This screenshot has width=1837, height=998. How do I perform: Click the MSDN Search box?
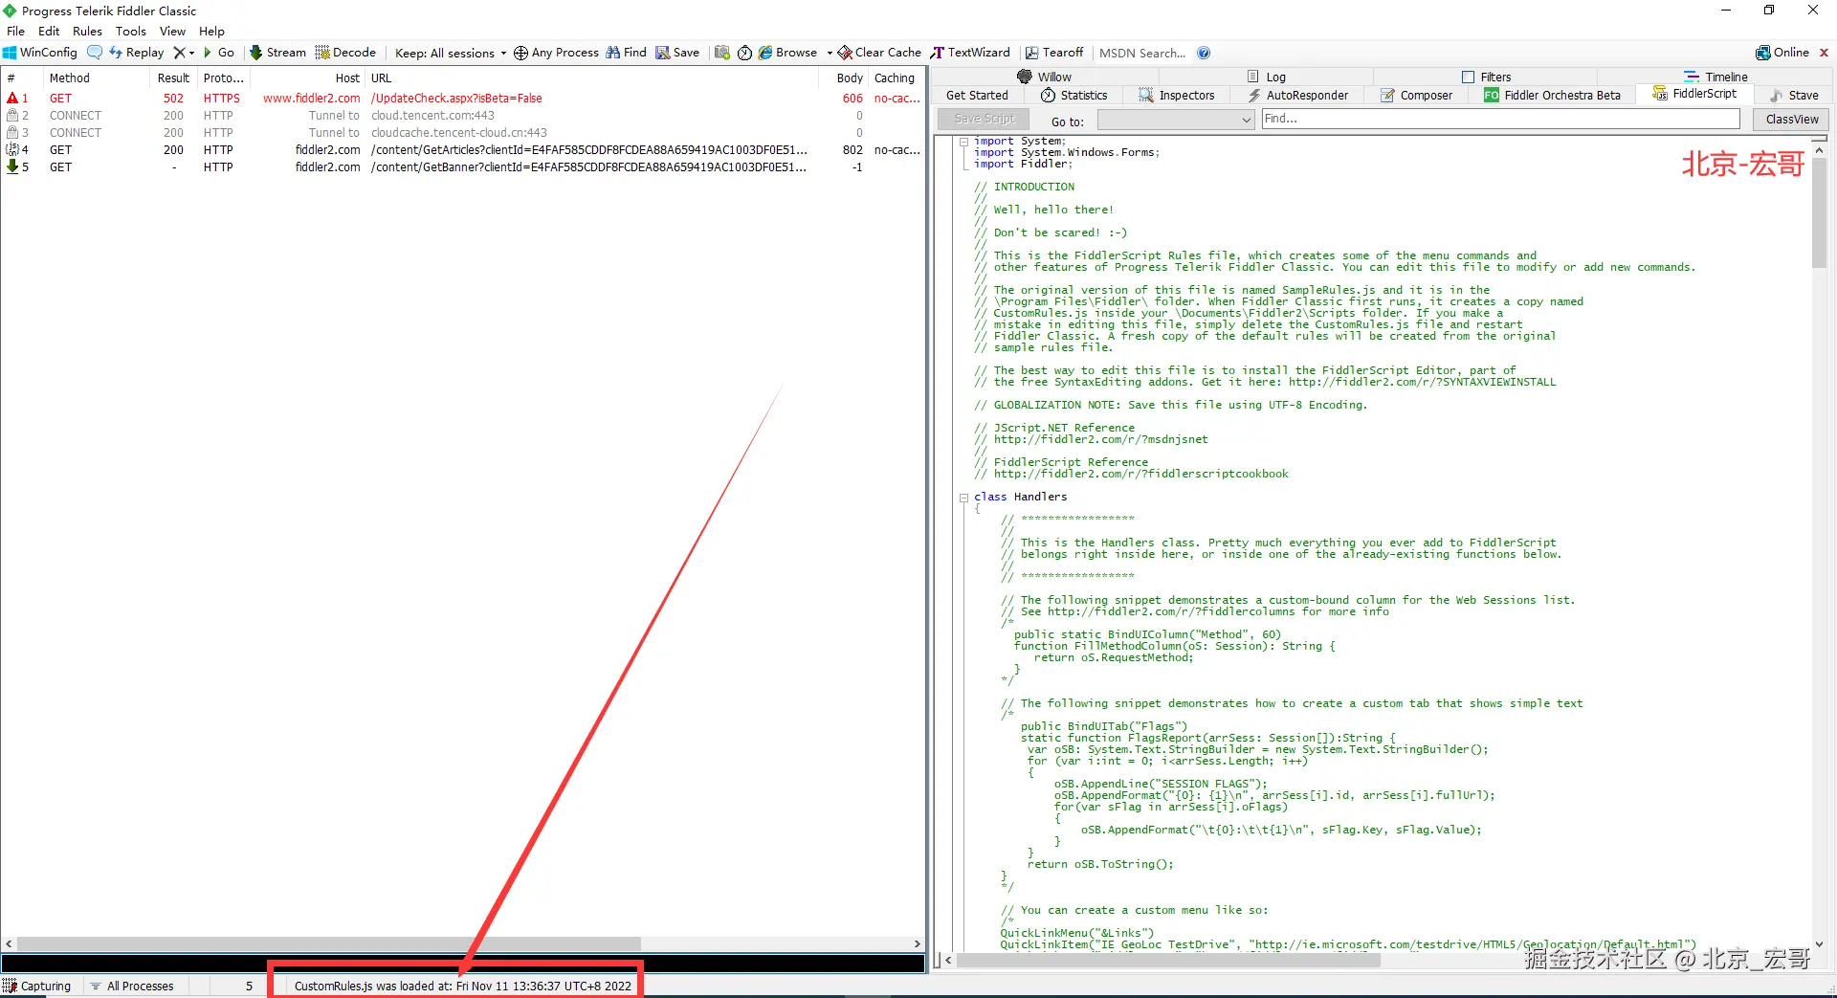[1142, 53]
